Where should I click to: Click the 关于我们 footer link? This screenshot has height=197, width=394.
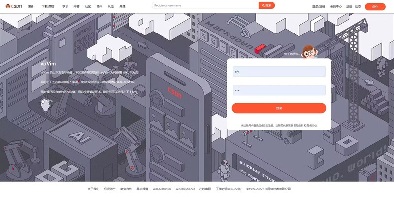pos(93,189)
